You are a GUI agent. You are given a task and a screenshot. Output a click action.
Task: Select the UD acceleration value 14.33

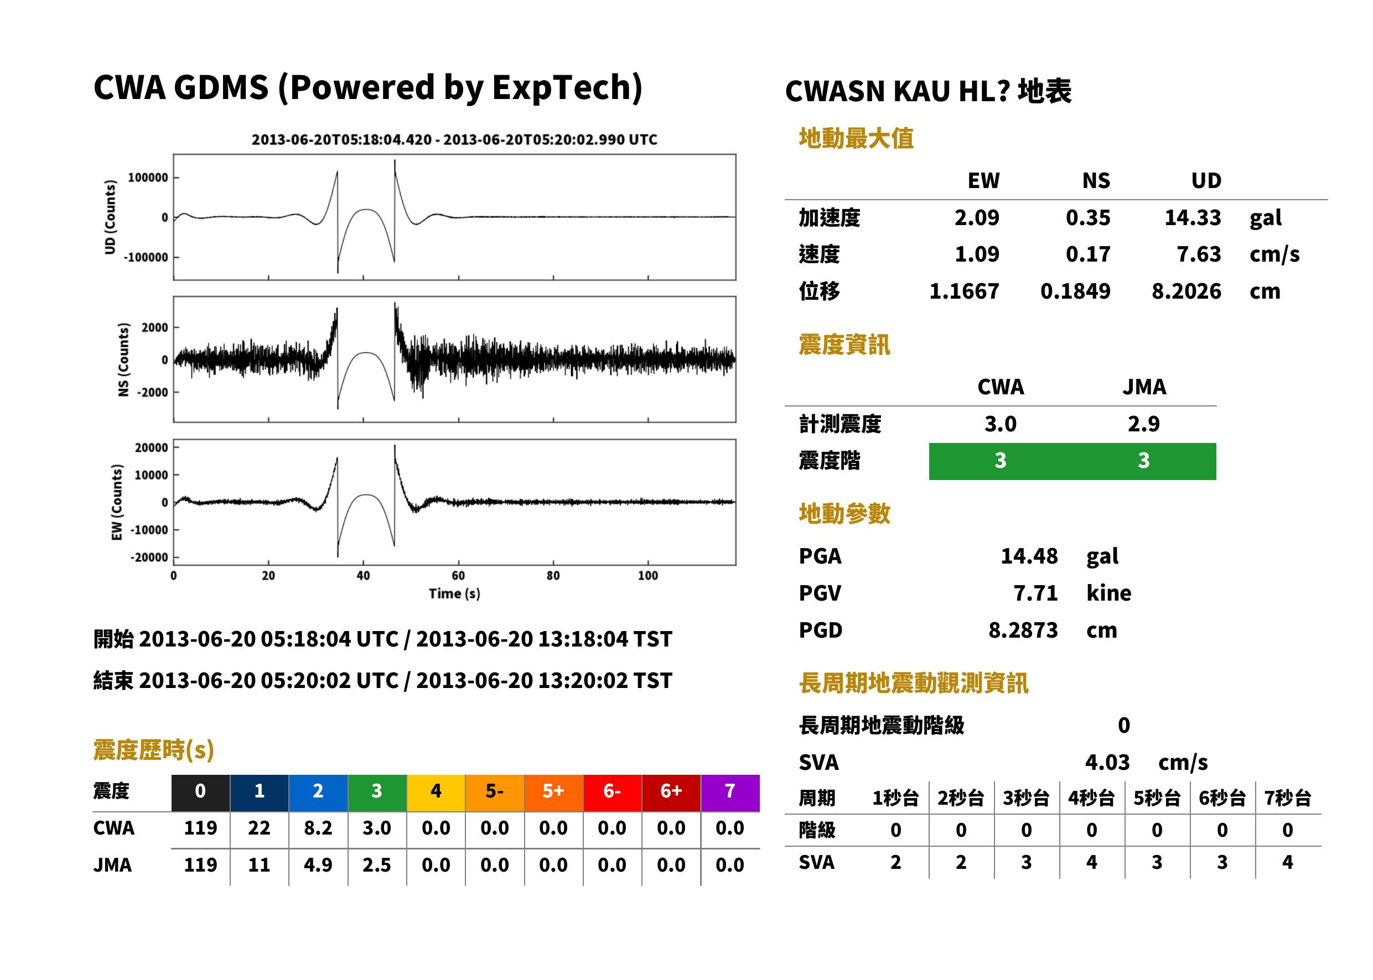pyautogui.click(x=1193, y=217)
